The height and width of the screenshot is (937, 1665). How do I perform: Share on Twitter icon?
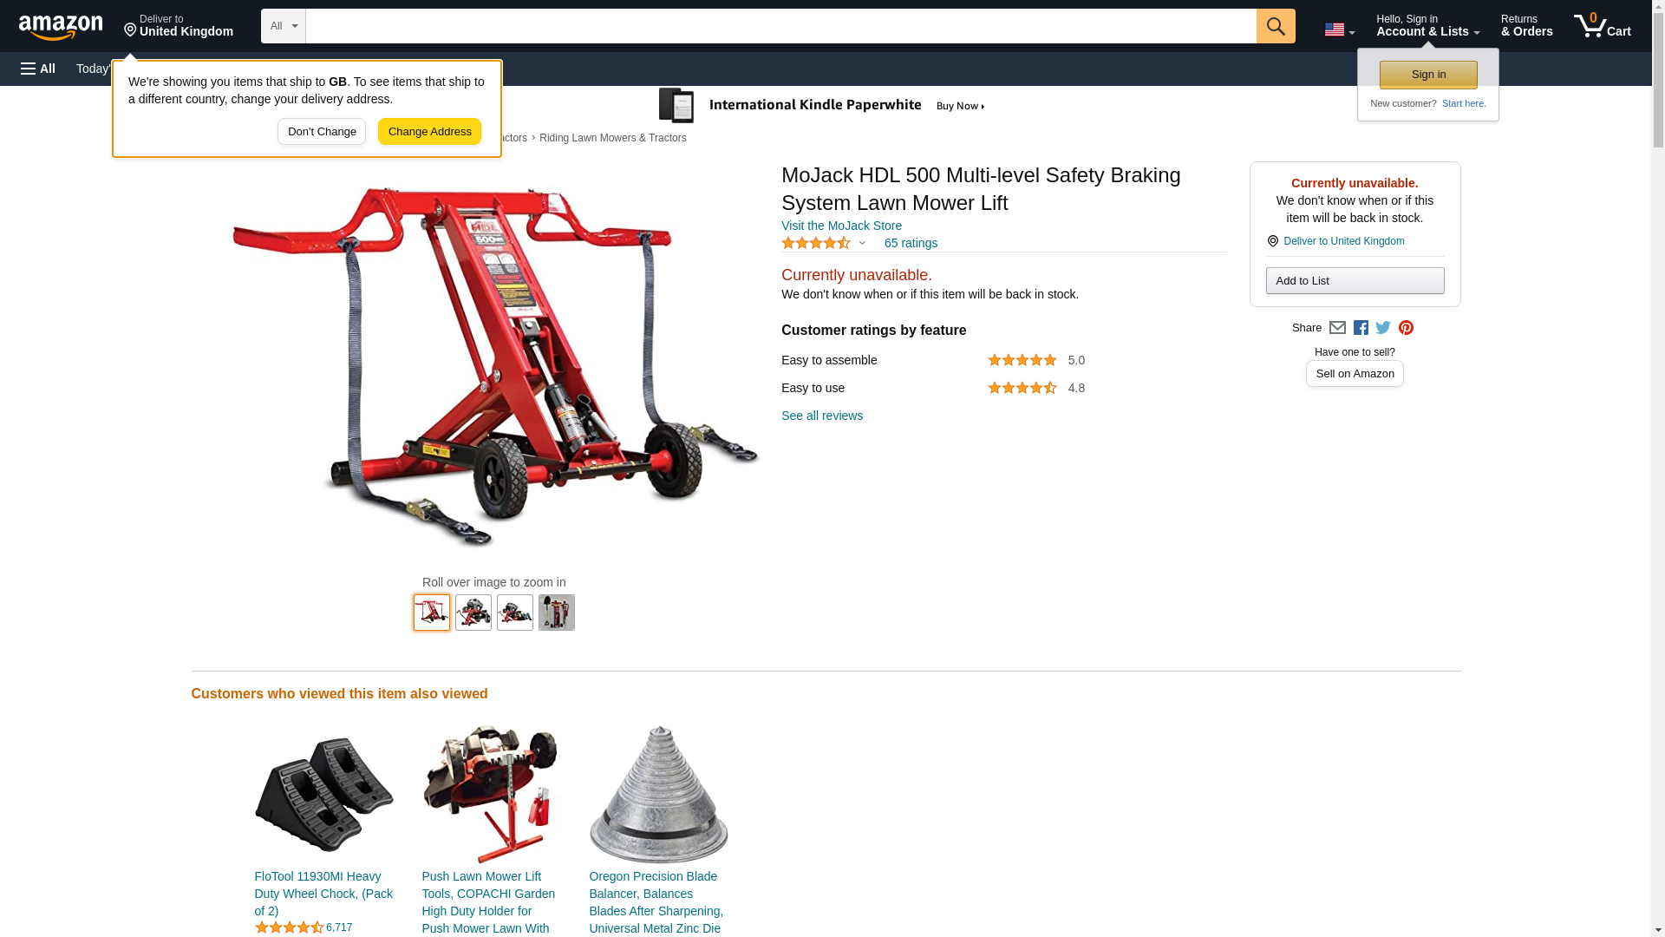1383,328
